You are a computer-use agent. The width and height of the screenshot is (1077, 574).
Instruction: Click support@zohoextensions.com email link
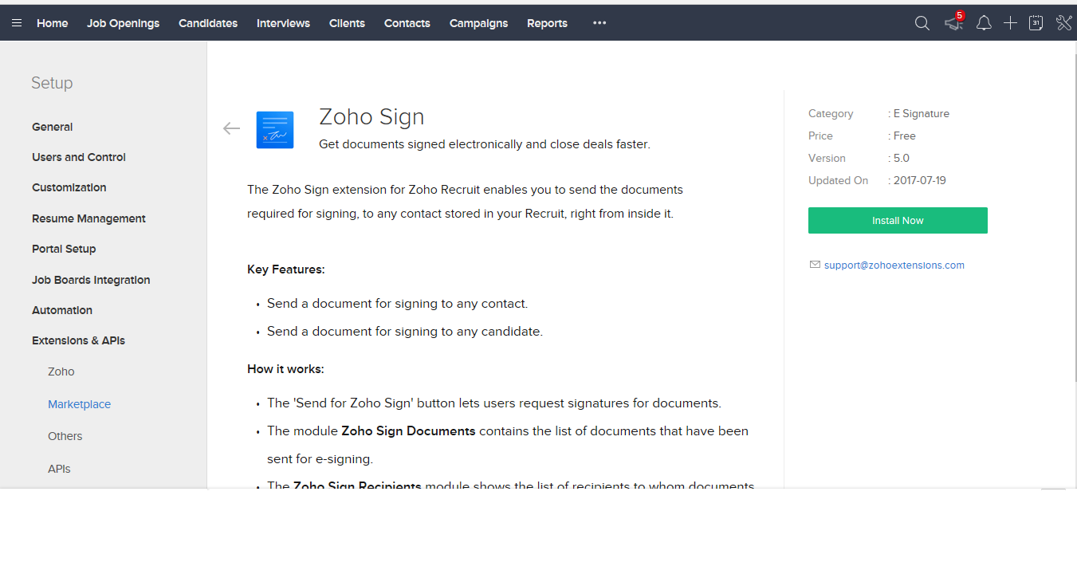coord(894,265)
